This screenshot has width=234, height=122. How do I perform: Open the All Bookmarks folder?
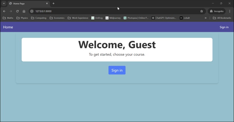click(222, 18)
